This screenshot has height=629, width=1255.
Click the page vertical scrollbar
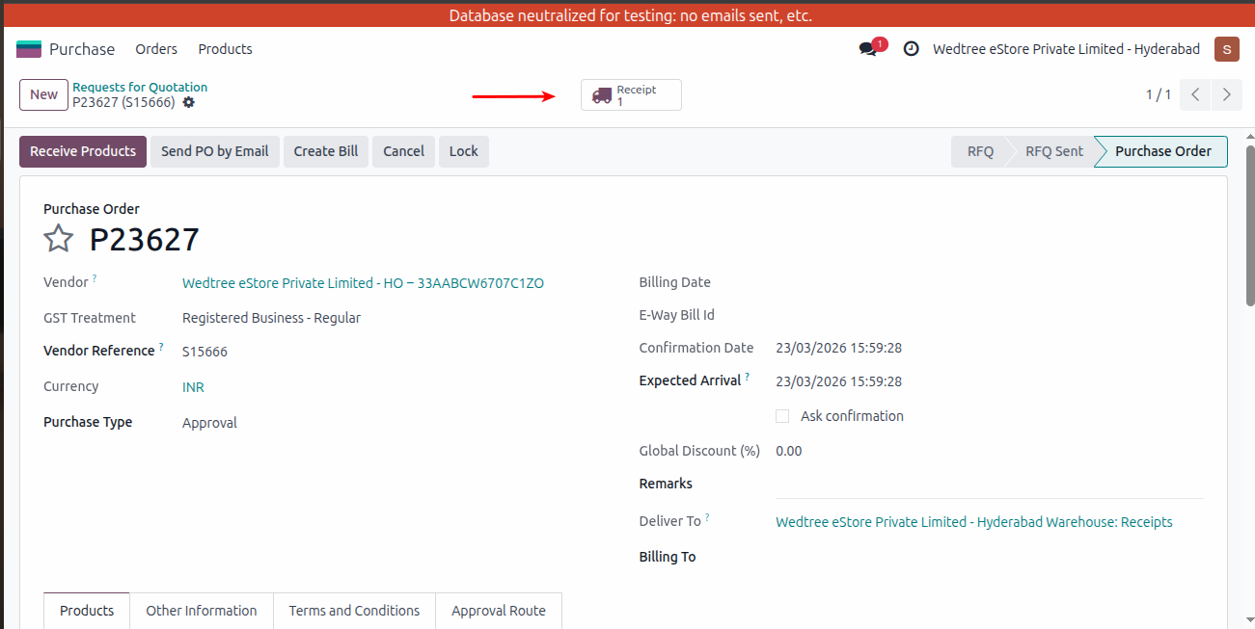tap(1250, 226)
